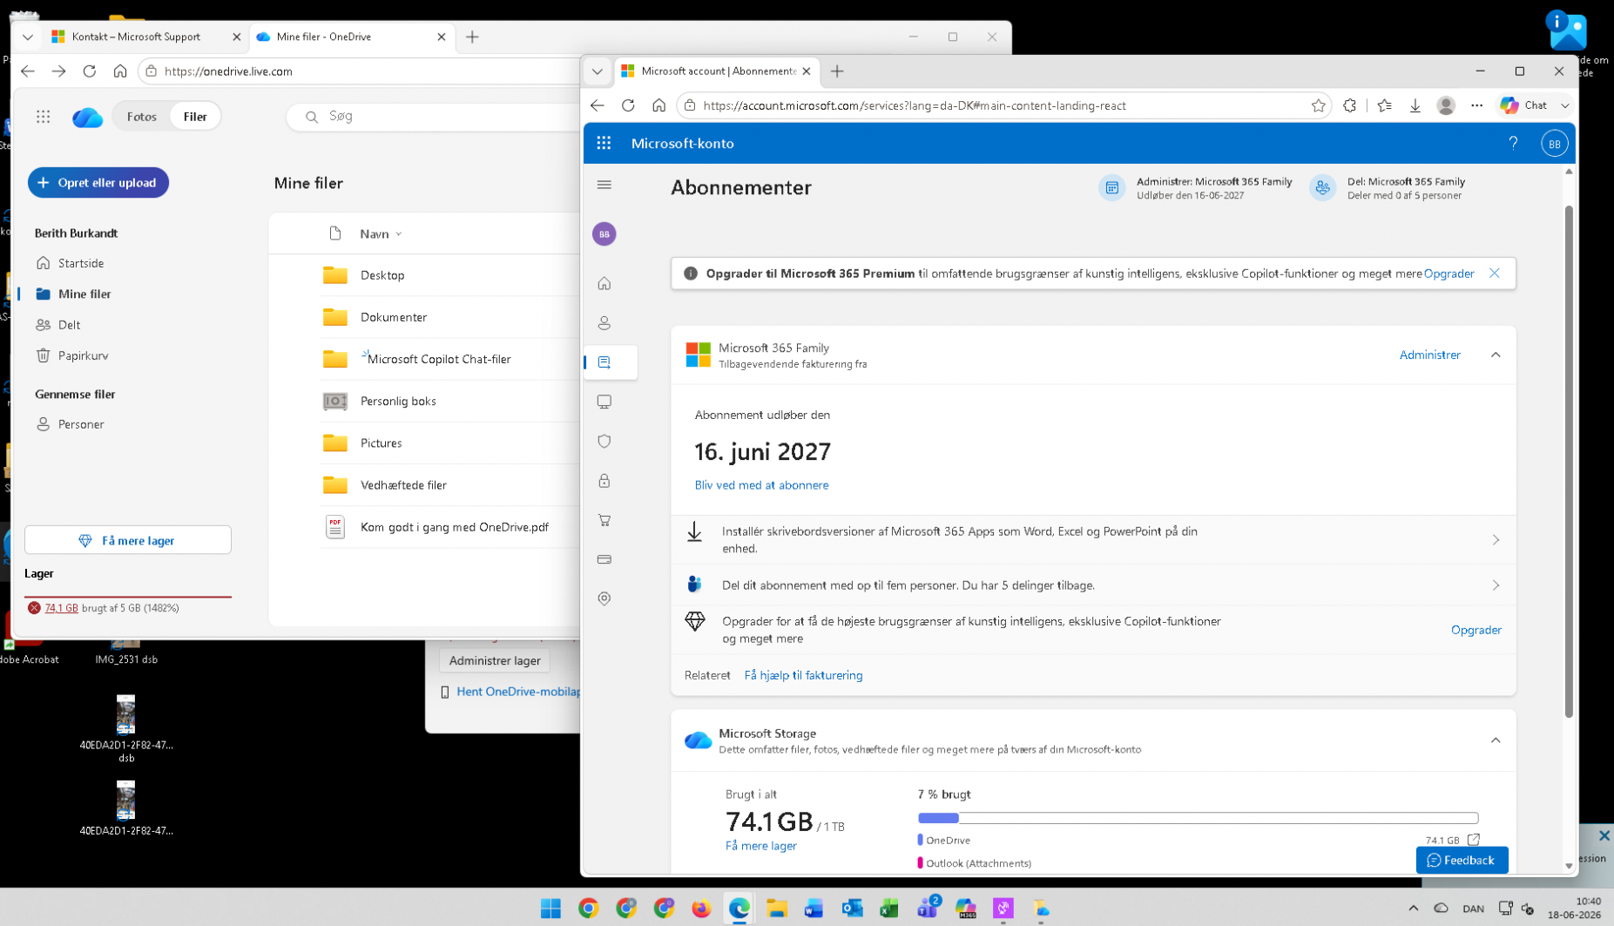Open the Edge downloads icon
The height and width of the screenshot is (926, 1614).
[1415, 105]
